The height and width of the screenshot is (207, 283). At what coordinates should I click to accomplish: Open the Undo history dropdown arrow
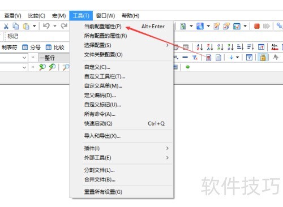pyautogui.click(x=55, y=26)
